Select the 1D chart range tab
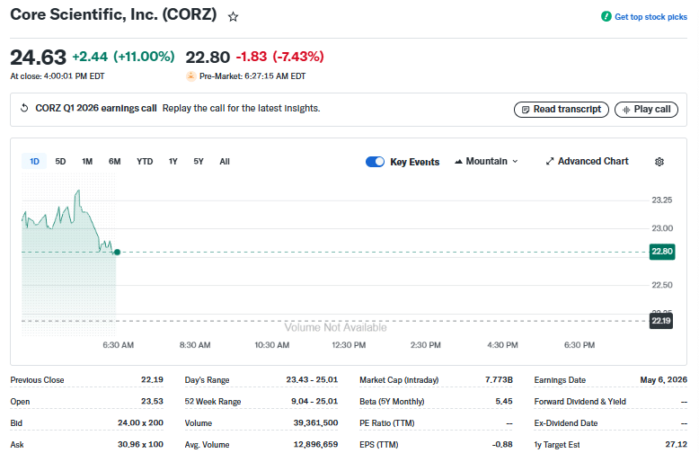This screenshot has height=453, width=699. click(x=34, y=162)
